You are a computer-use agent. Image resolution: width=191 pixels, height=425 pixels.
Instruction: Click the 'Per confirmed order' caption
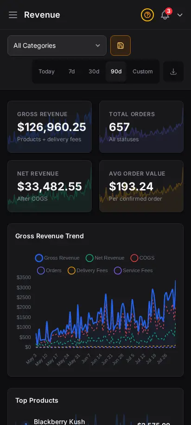[135, 199]
